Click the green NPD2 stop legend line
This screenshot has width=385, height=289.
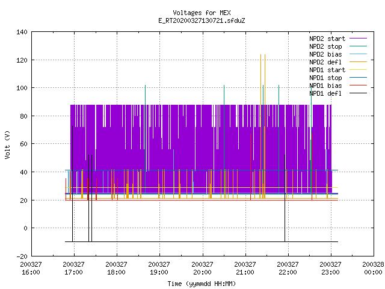point(359,46)
